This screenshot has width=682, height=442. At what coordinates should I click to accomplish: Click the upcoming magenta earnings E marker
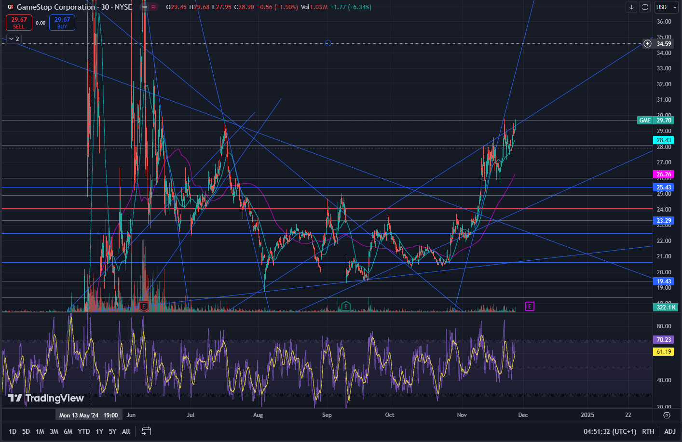pos(530,307)
